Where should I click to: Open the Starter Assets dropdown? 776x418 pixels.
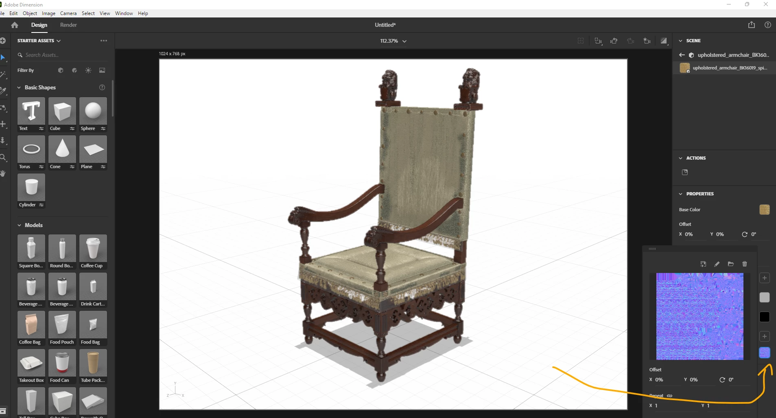tap(39, 41)
